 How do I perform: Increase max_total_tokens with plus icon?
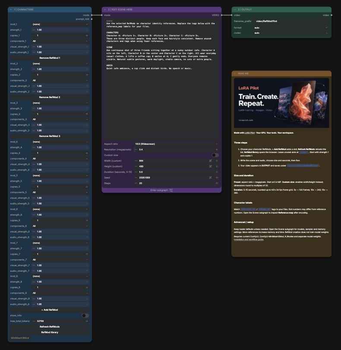(87, 321)
